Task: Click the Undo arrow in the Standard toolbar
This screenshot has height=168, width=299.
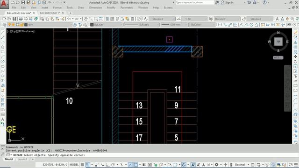Action: [x=69, y=19]
